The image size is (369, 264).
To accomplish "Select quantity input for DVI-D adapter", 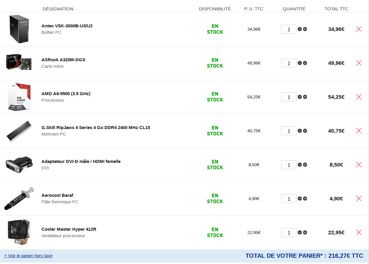I will [x=289, y=165].
